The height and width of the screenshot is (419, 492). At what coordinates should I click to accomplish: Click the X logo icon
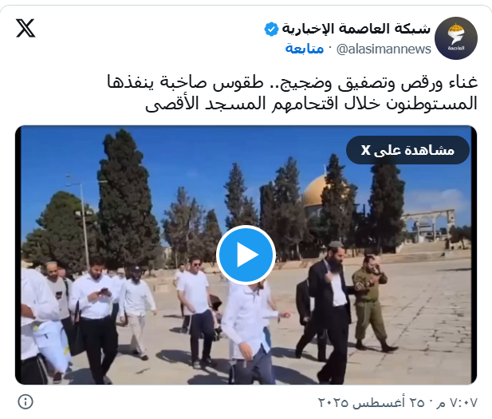click(26, 28)
